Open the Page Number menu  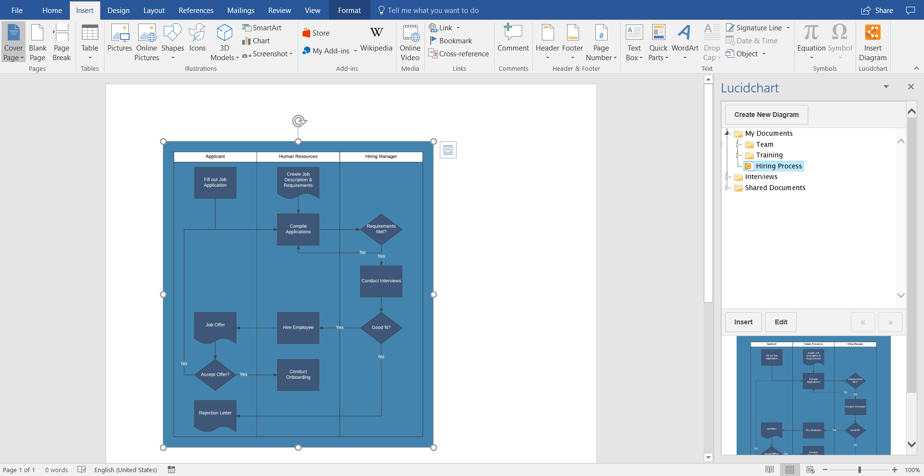(601, 42)
